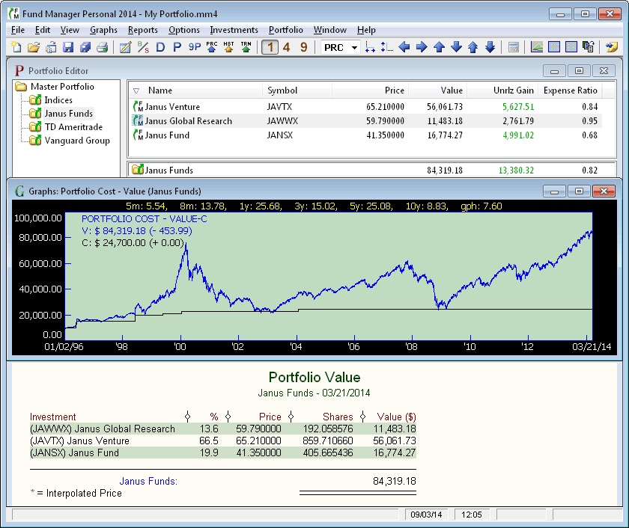
Task: Select the Vanguard Group sub-portfolio
Action: point(70,141)
